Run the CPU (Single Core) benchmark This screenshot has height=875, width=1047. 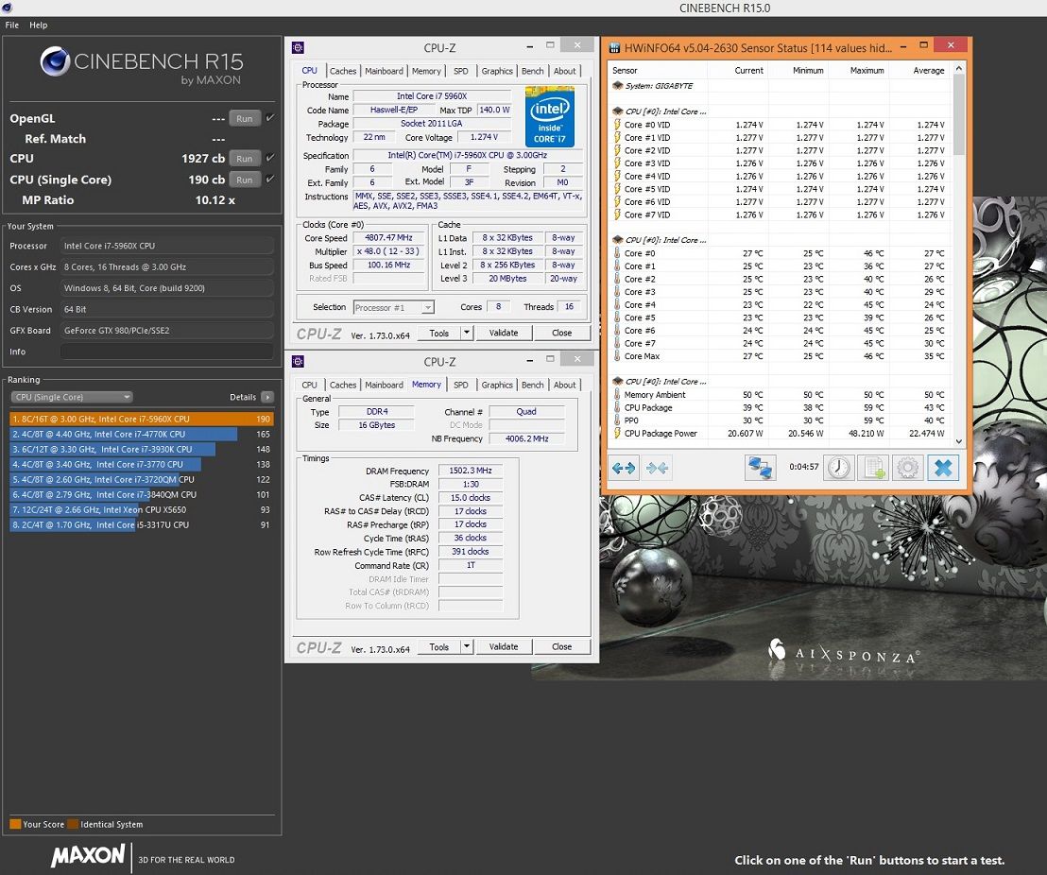tap(245, 180)
